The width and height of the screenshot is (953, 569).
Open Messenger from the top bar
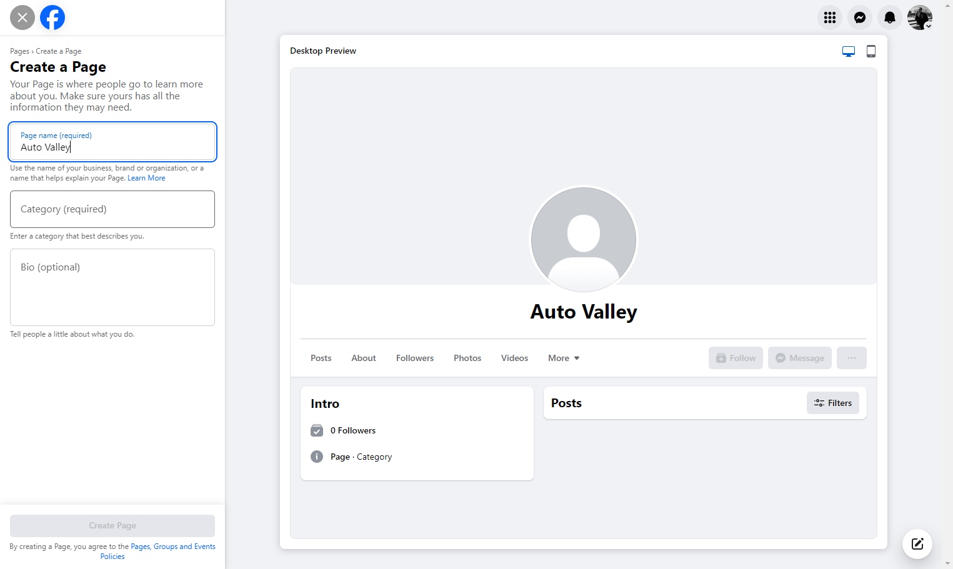(x=860, y=17)
